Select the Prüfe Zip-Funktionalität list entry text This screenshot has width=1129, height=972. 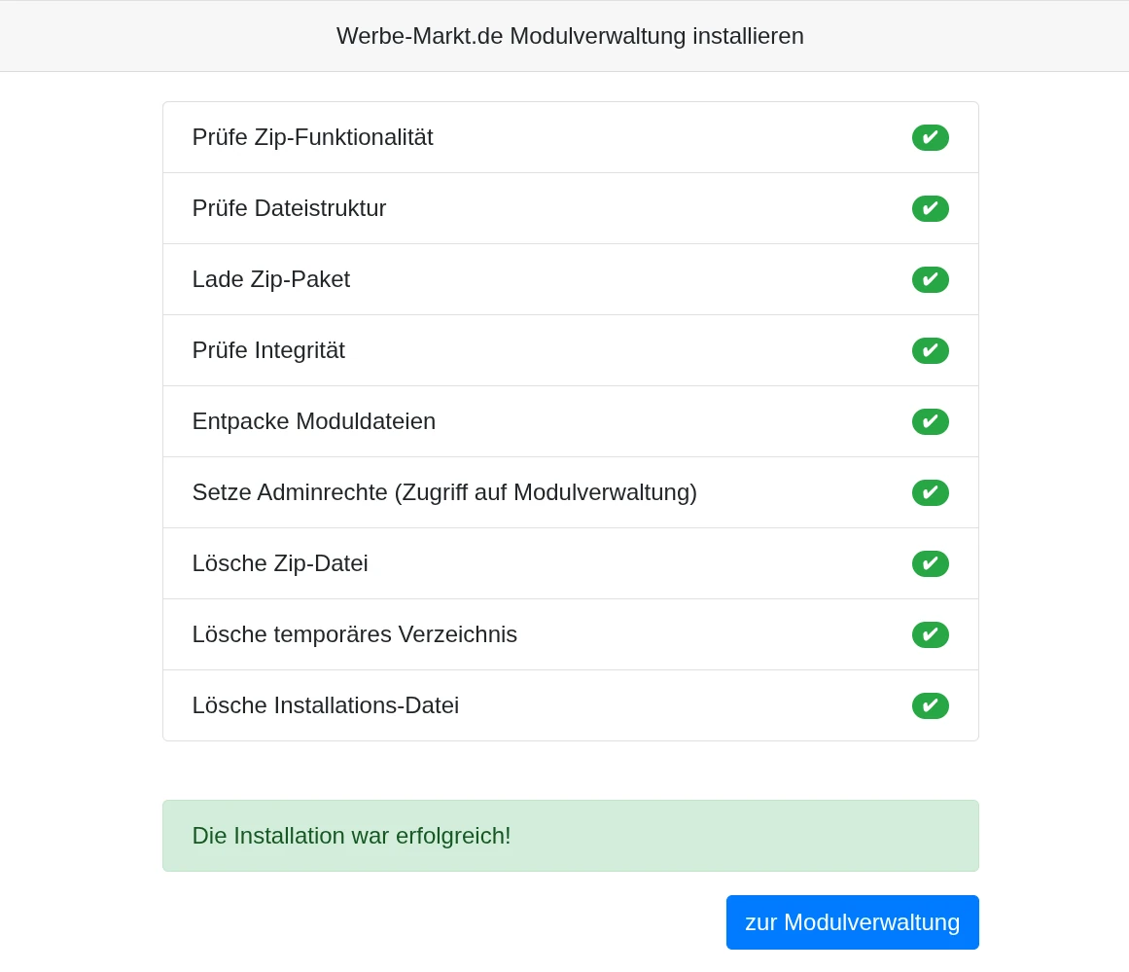(312, 137)
